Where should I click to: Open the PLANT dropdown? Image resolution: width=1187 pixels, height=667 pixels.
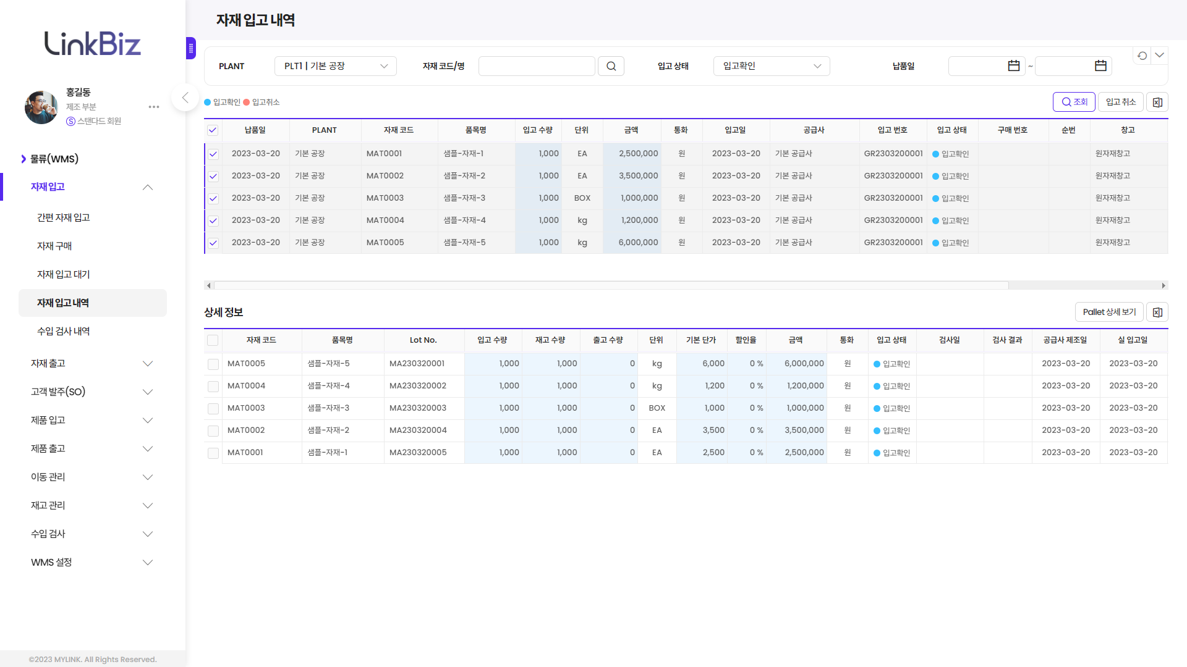pos(335,66)
